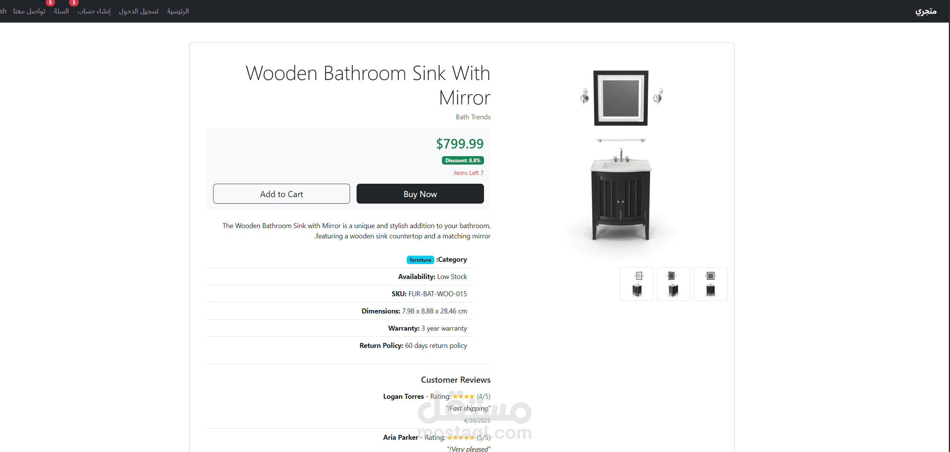Select the leftmost product thumbnail
Screen dimensions: 950x452
[x=636, y=284]
